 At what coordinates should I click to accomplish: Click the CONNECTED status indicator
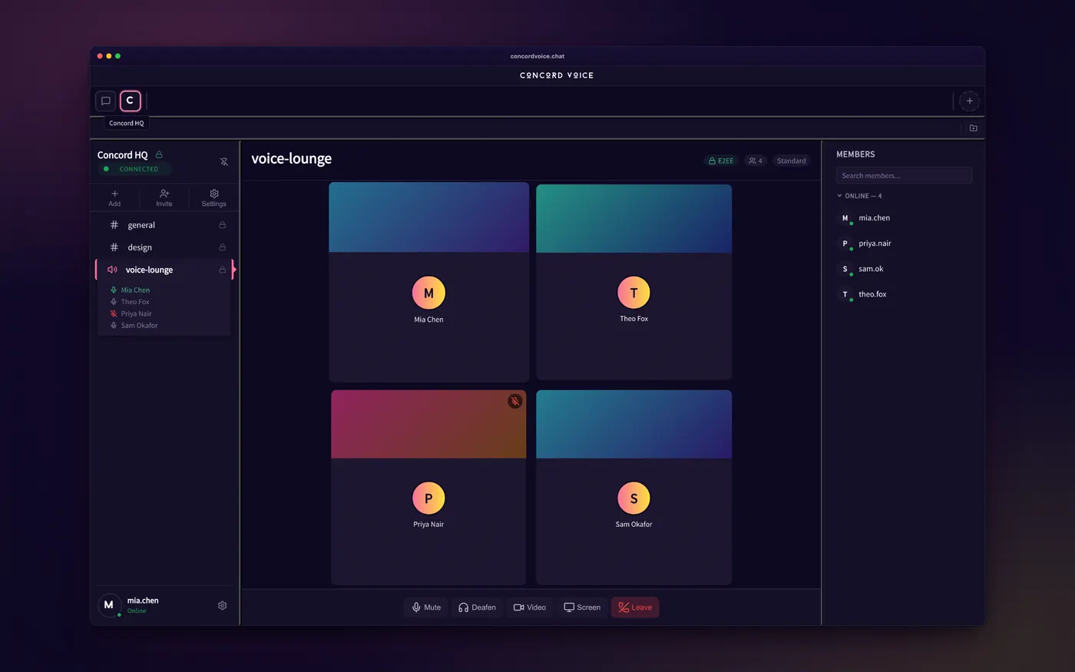pos(134,169)
